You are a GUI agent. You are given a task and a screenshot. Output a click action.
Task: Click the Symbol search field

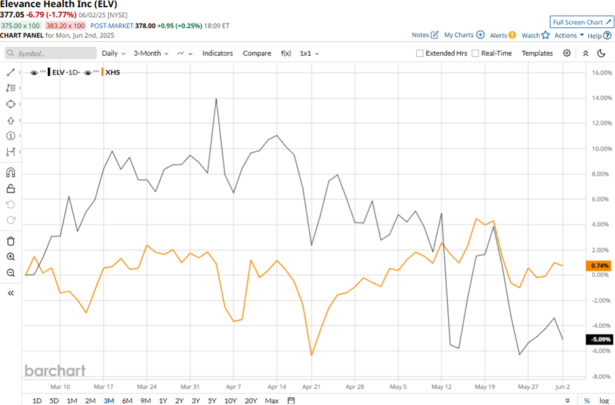coord(50,53)
